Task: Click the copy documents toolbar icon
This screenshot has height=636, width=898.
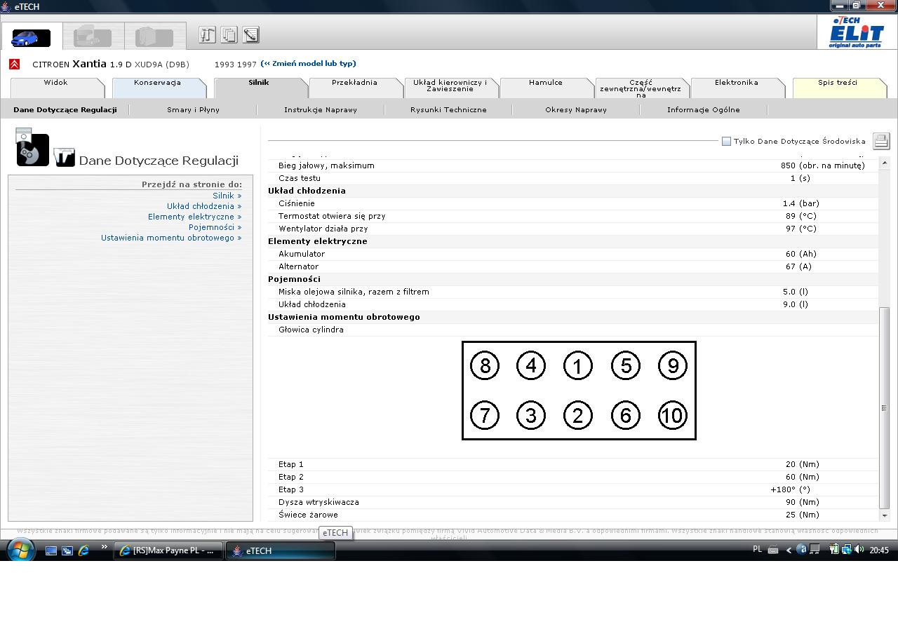Action: 229,34
